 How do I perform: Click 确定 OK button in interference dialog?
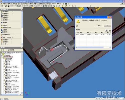click(x=99, y=26)
